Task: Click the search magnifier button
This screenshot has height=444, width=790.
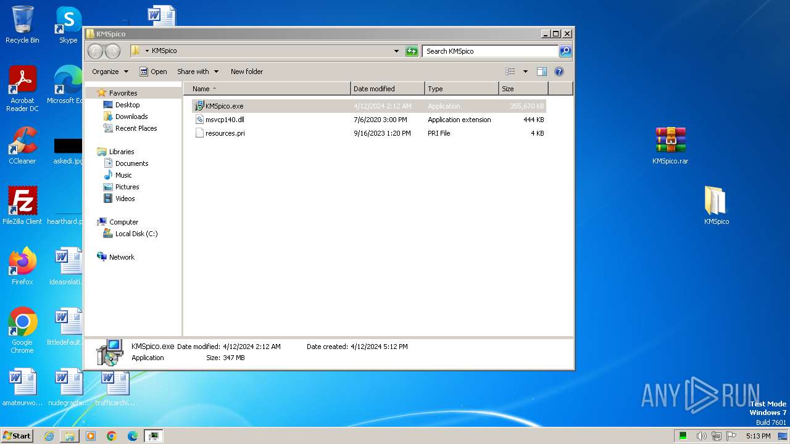Action: coord(565,51)
